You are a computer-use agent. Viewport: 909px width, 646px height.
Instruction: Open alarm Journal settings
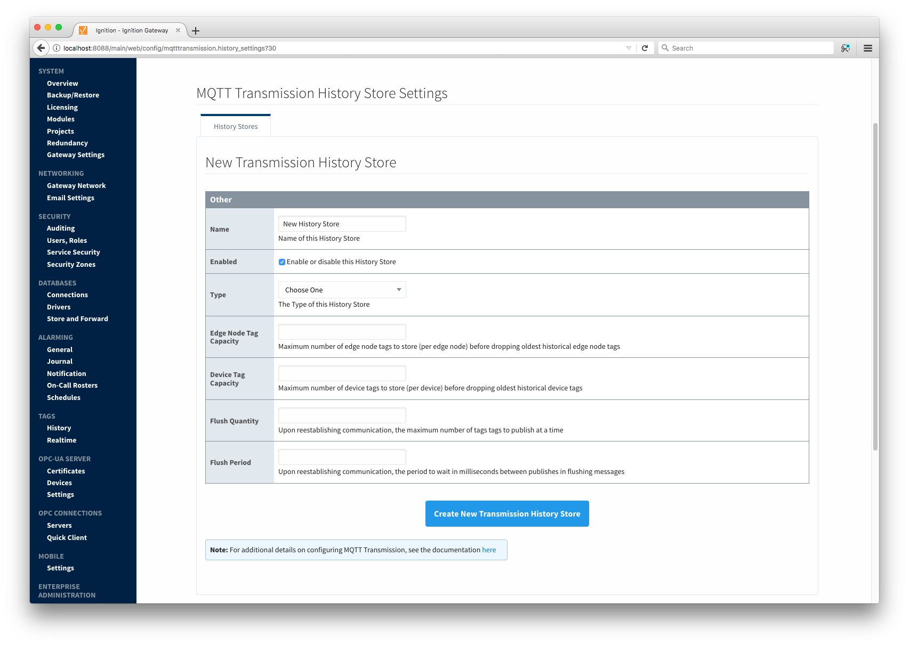pyautogui.click(x=60, y=362)
